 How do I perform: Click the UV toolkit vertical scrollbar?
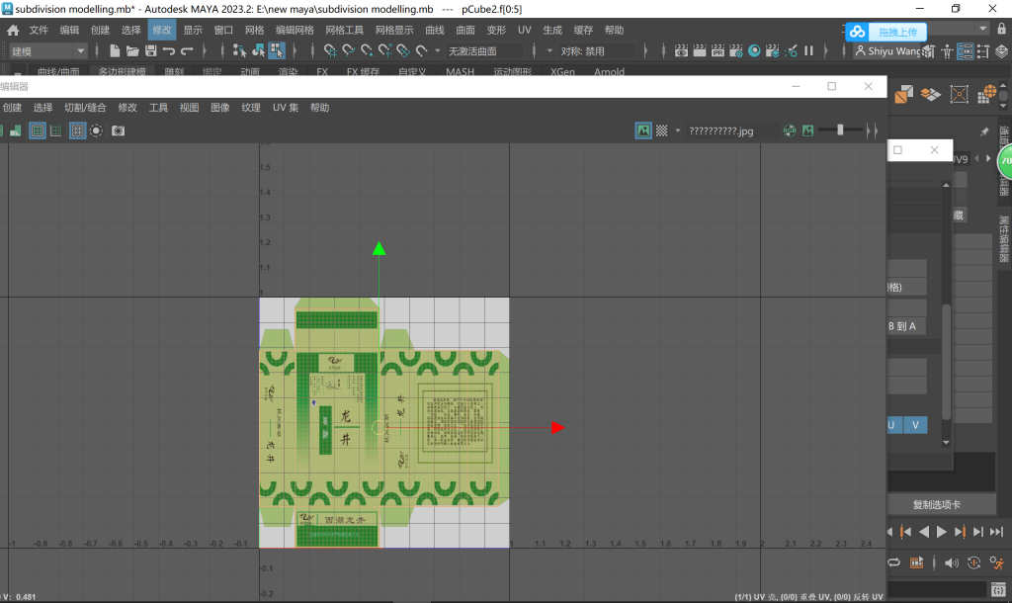tap(946, 362)
